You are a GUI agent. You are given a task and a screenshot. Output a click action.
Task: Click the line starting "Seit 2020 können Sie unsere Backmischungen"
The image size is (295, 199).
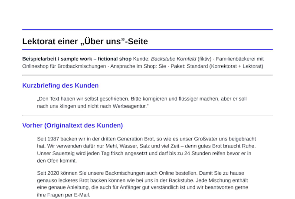tap(141, 173)
